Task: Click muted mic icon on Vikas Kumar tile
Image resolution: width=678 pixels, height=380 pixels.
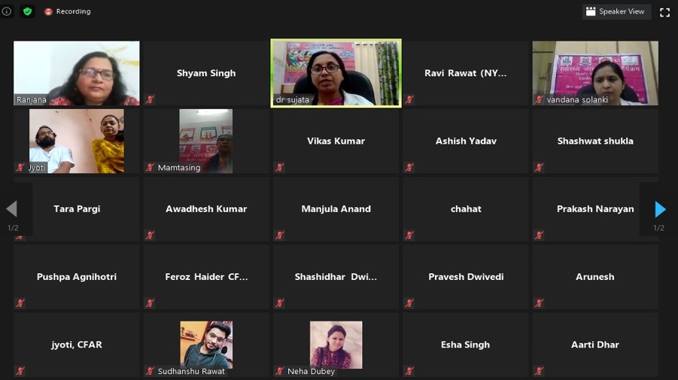Action: click(280, 167)
